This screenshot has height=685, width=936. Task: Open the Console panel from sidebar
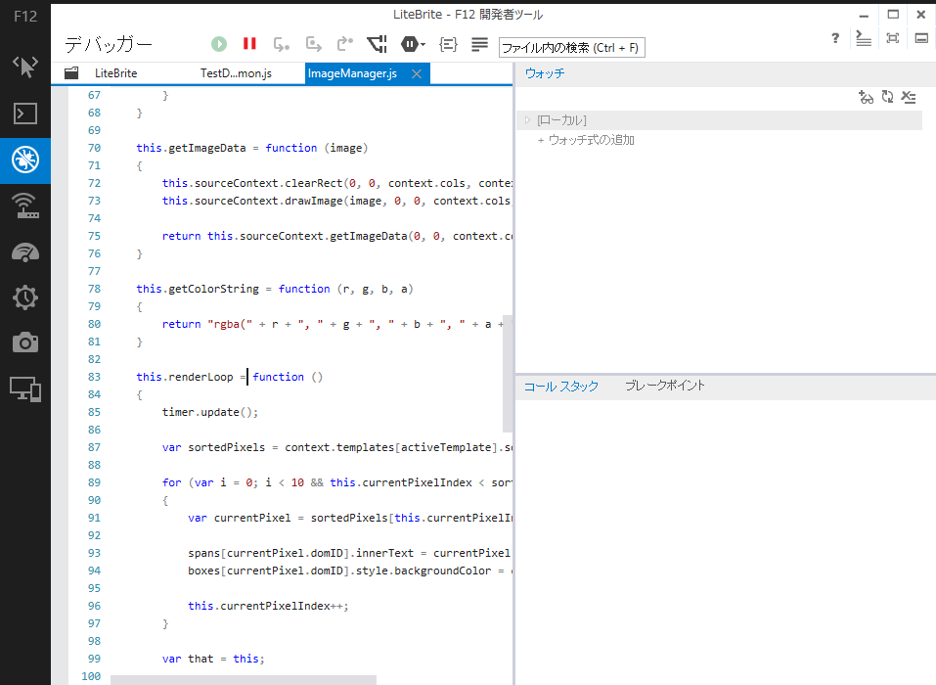tap(25, 114)
